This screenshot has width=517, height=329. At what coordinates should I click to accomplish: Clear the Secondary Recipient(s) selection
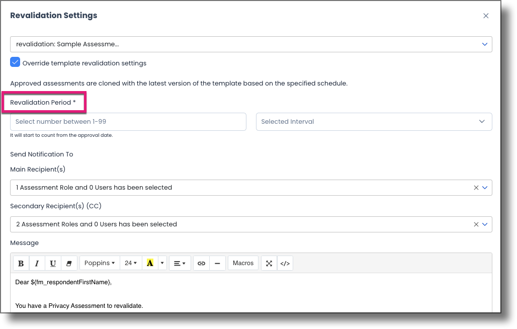point(475,224)
